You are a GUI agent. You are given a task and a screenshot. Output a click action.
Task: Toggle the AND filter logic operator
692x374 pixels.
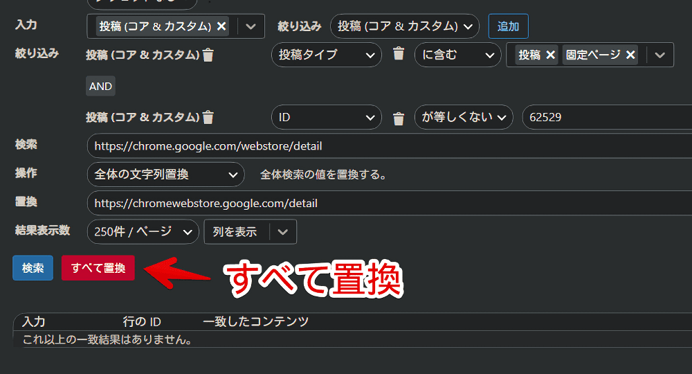tap(100, 86)
